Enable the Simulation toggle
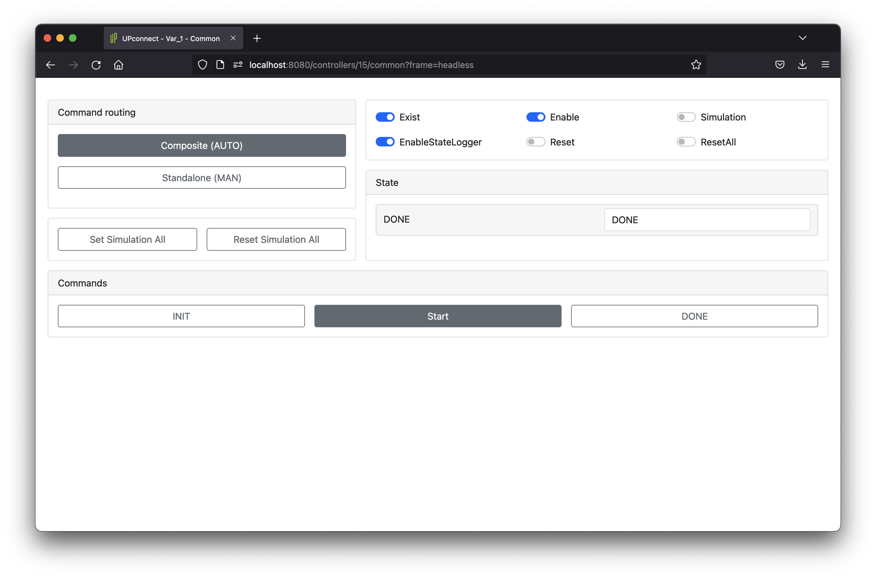 [686, 117]
